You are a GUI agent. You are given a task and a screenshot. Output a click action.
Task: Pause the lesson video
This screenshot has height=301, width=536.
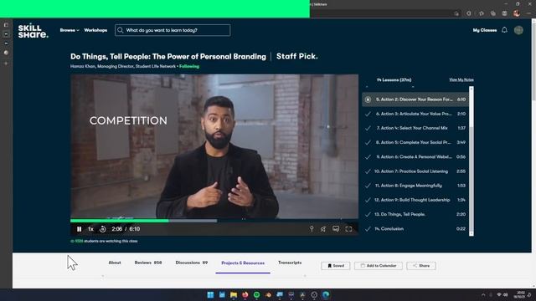[79, 229]
